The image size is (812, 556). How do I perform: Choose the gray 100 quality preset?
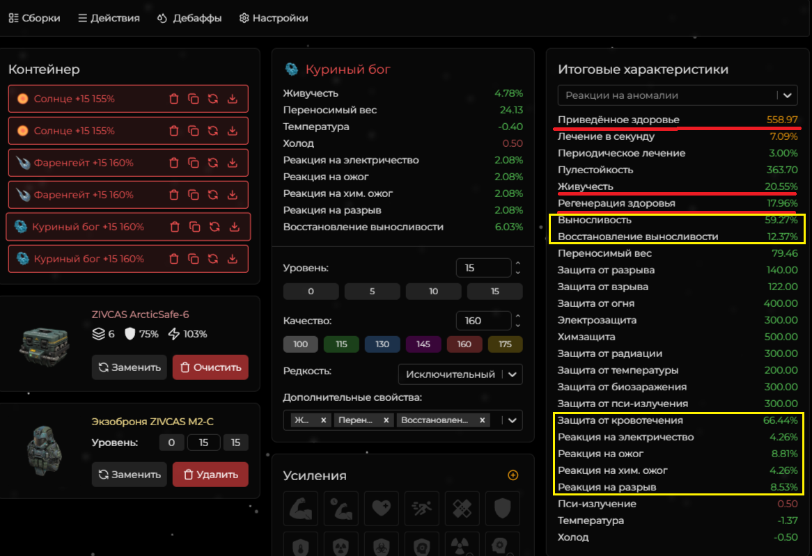click(300, 344)
